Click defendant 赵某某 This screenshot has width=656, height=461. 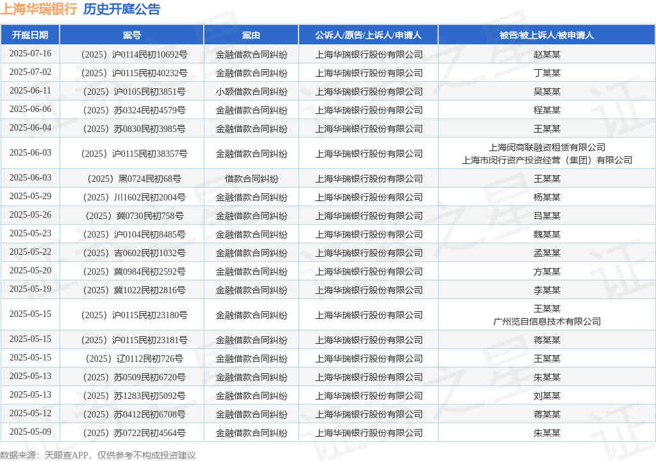(x=547, y=54)
